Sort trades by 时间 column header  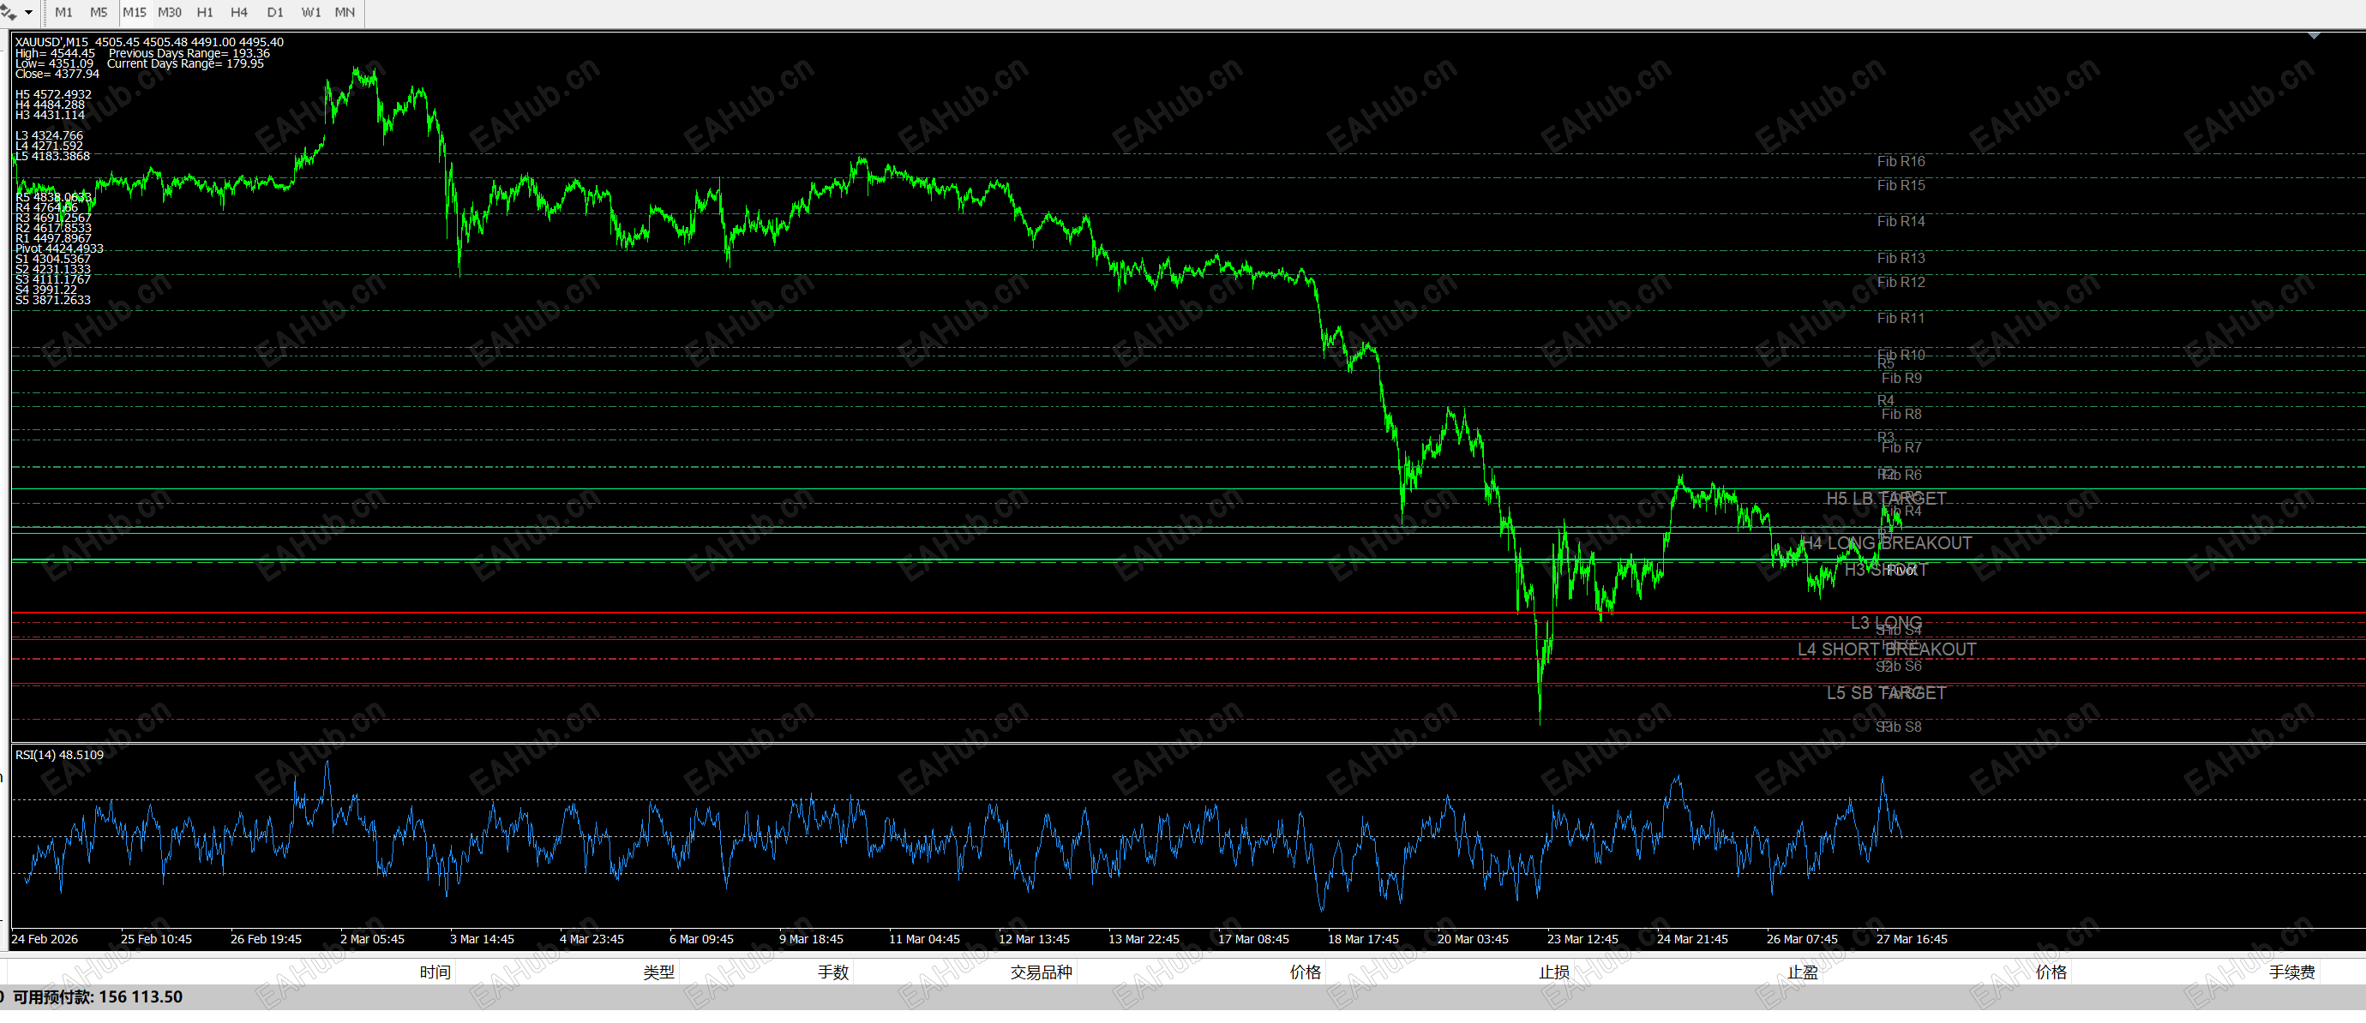click(x=435, y=972)
